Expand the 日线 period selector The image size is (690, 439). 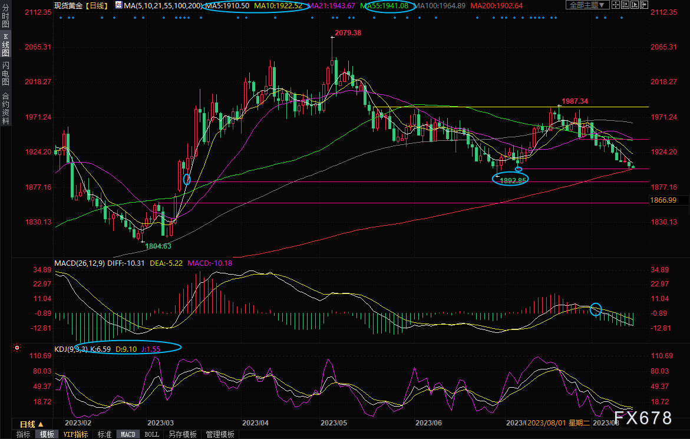point(31,424)
